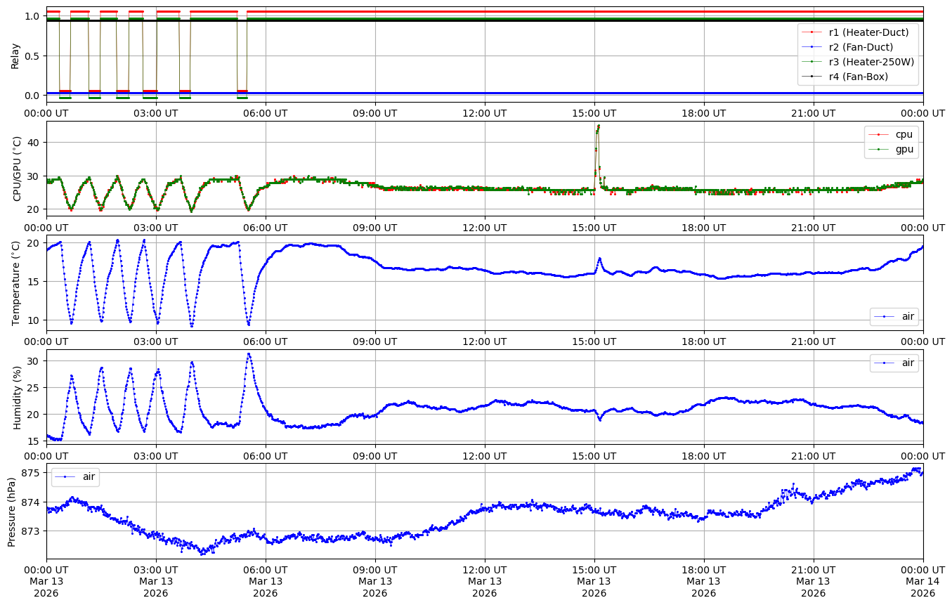Viewport: 952px width, 605px height.
Task: Select the Temperature (°C) axis label
Action: click(x=17, y=282)
